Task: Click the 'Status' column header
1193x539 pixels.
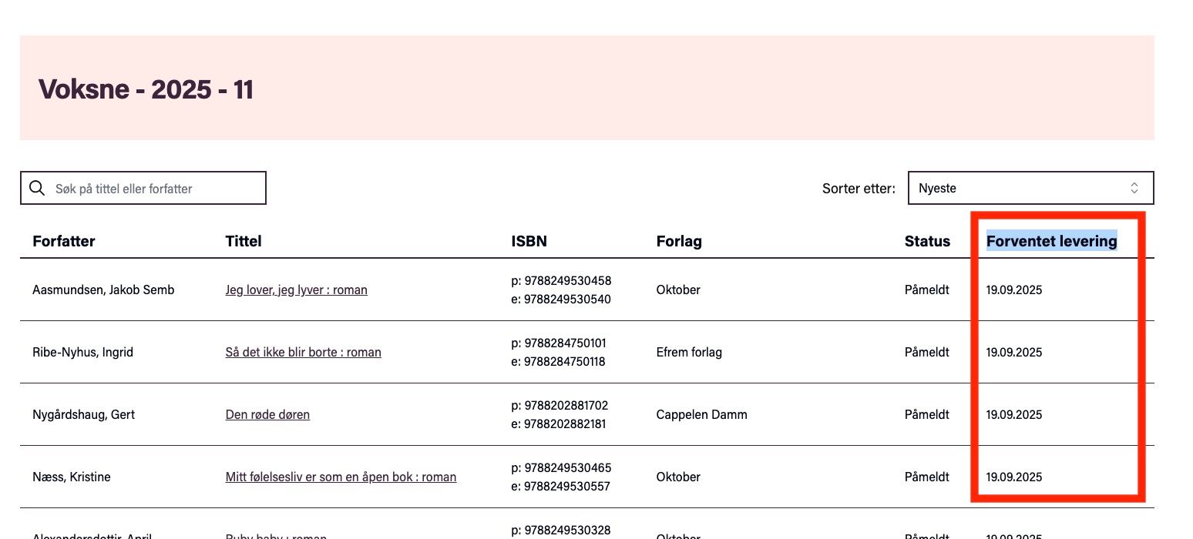Action: 927,241
